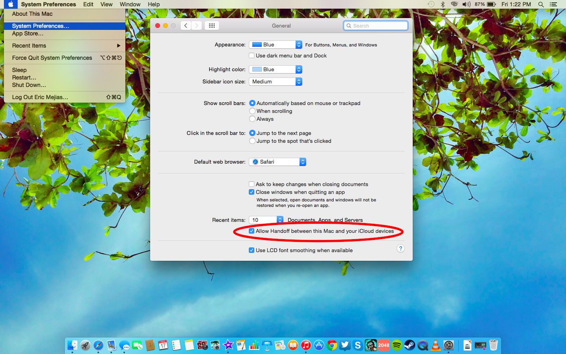Image resolution: width=566 pixels, height=354 pixels.
Task: Open Google Chrome from the Dock
Action: click(331, 345)
